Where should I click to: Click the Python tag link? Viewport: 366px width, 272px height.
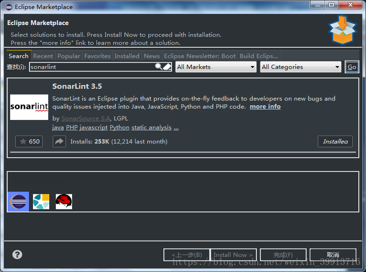pos(119,128)
